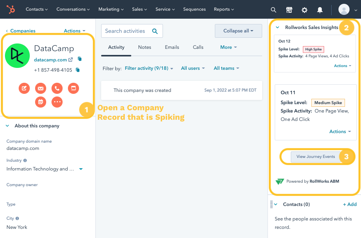Open the All users filter dropdown

[x=193, y=68]
